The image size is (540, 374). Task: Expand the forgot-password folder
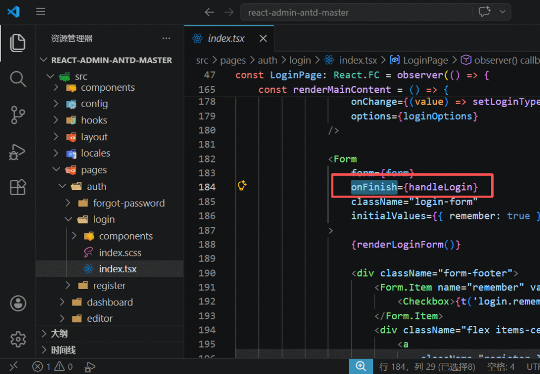pos(129,203)
